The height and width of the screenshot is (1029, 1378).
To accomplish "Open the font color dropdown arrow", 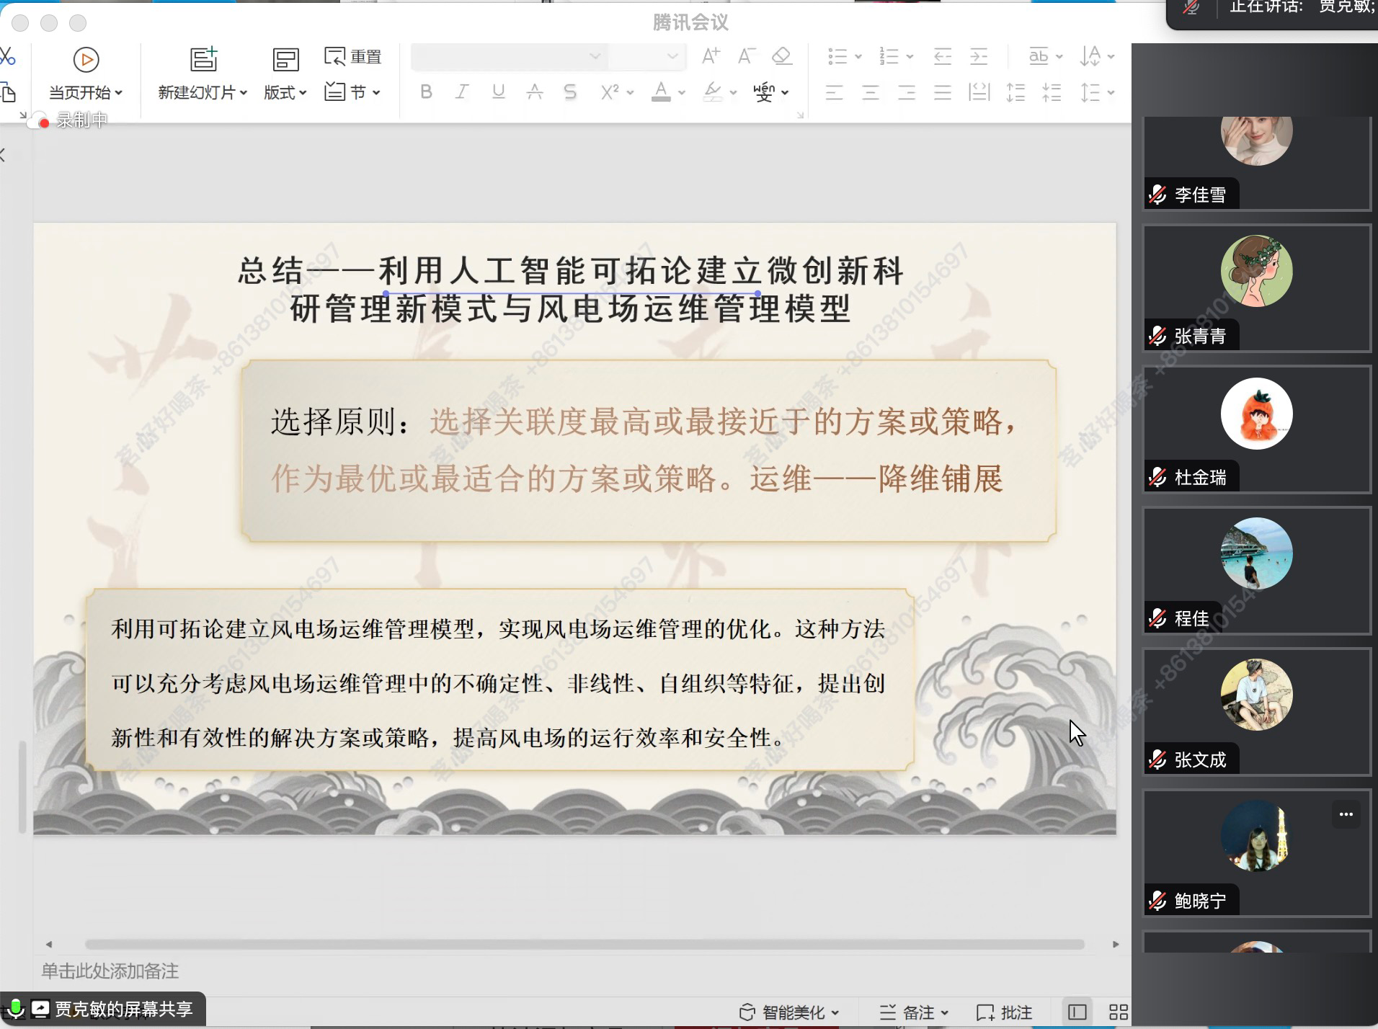I will (682, 93).
